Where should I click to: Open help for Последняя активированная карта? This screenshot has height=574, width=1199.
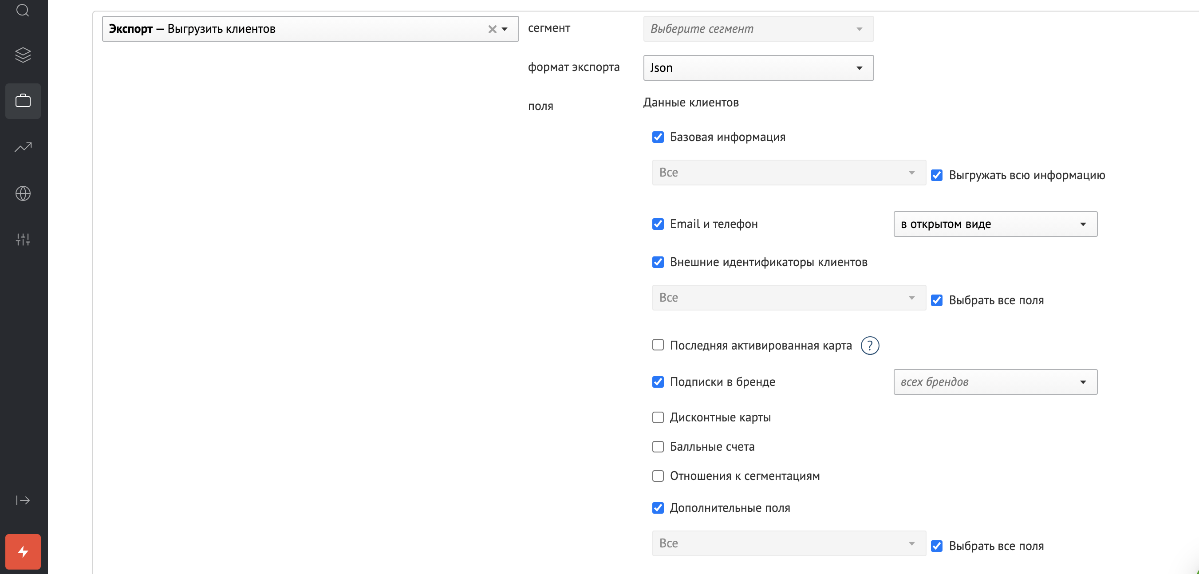[x=869, y=346]
